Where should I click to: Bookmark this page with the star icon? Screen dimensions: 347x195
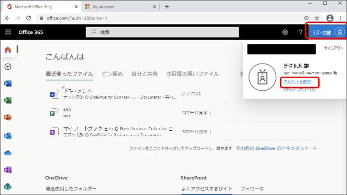click(x=317, y=18)
